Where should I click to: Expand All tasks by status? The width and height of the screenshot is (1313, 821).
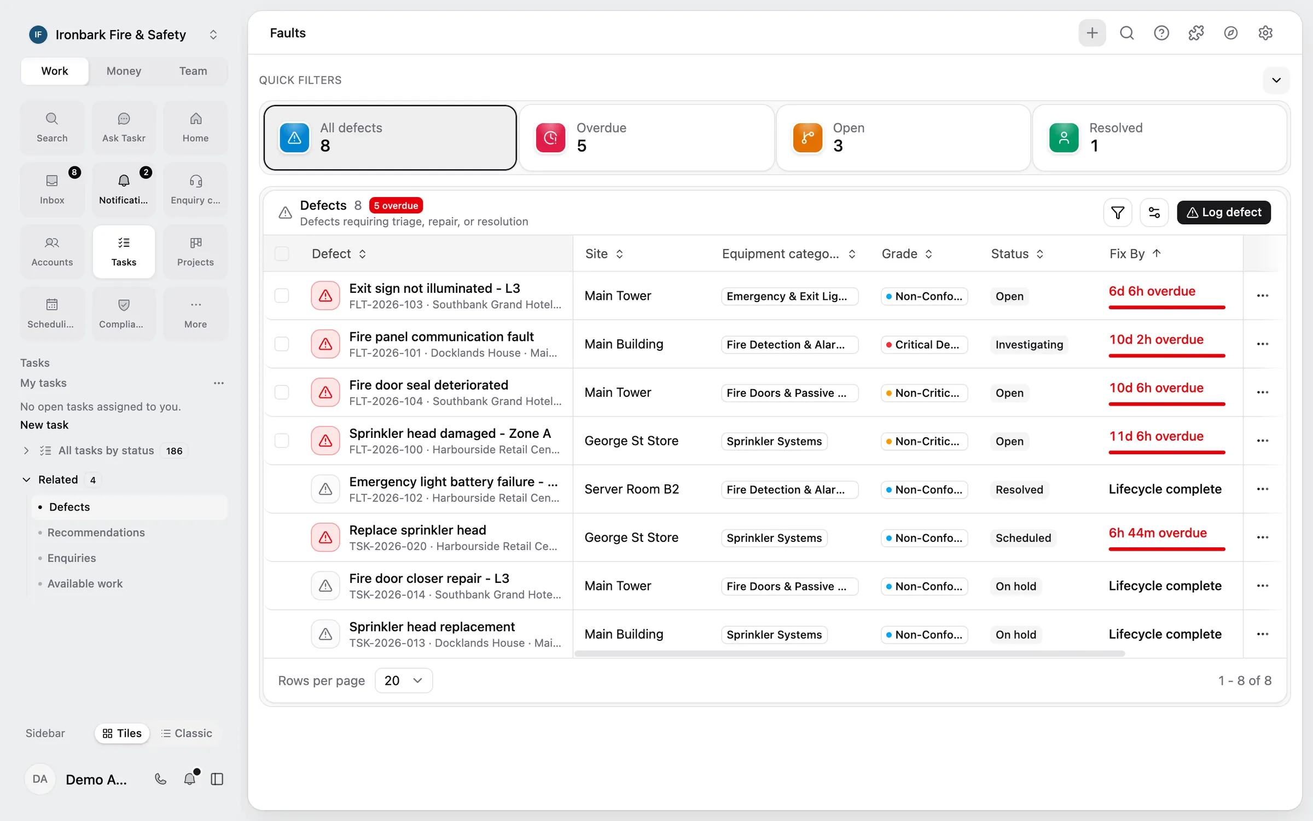[26, 450]
